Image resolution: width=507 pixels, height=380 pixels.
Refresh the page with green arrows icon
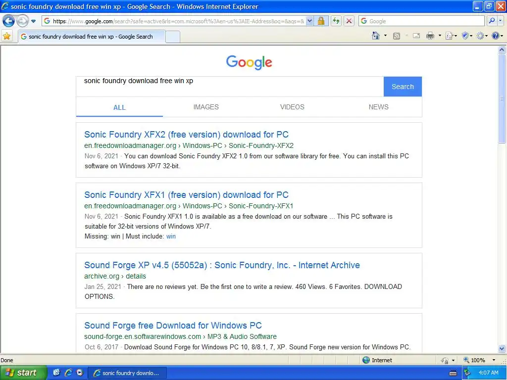tap(336, 21)
